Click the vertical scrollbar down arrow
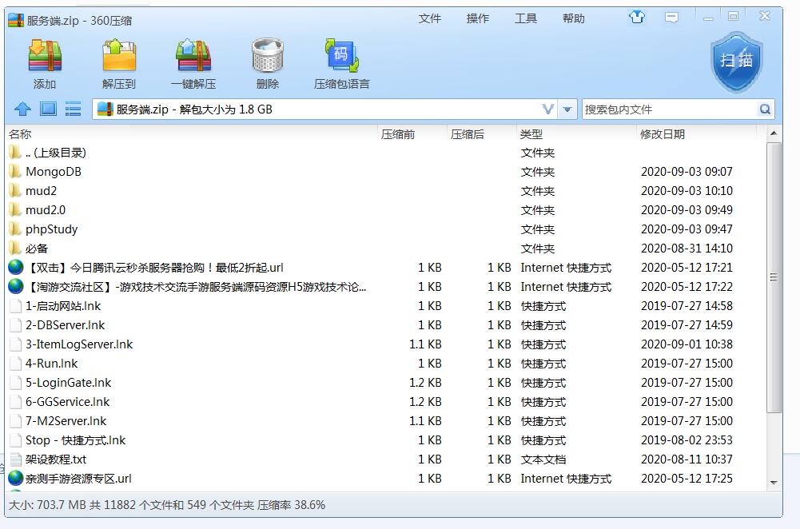The width and height of the screenshot is (800, 529). 774,483
